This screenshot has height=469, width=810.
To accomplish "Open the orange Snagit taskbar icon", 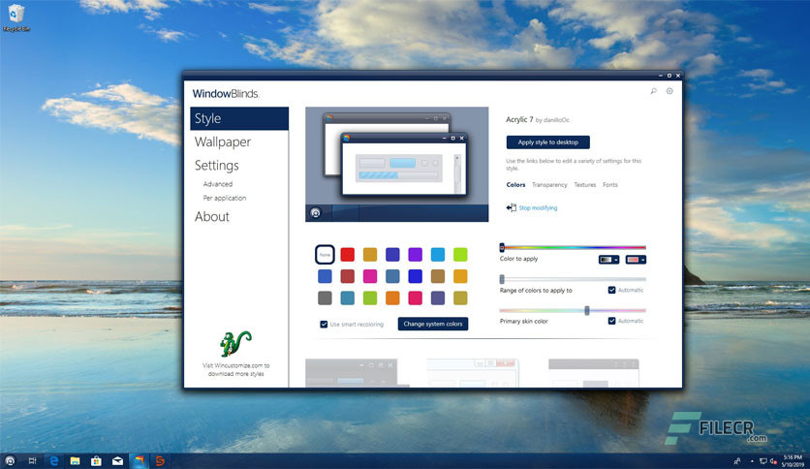I will tap(160, 460).
